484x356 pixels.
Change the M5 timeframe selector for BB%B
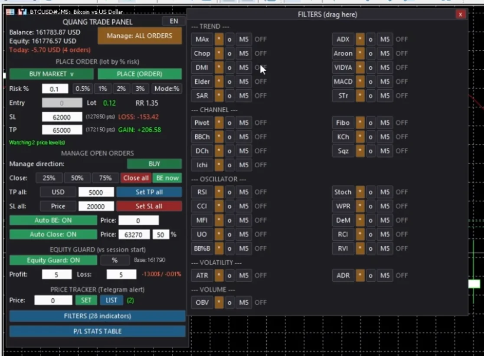tap(244, 248)
